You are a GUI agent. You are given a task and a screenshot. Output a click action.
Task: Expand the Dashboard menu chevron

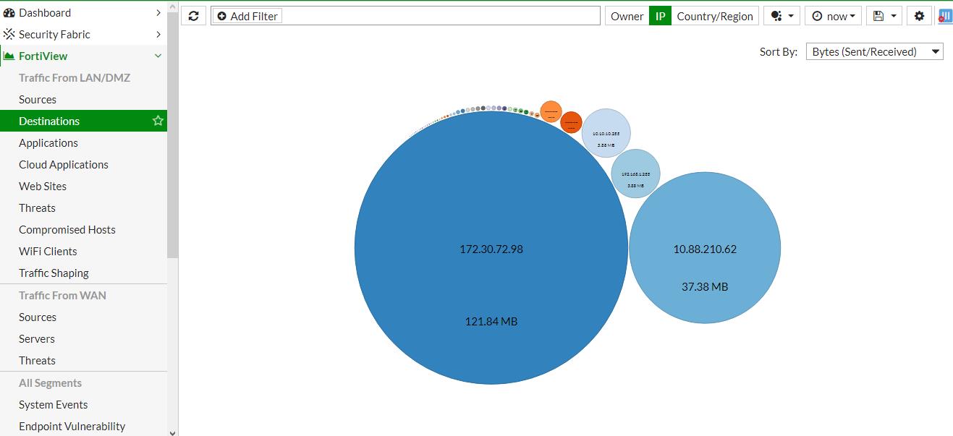click(x=158, y=12)
